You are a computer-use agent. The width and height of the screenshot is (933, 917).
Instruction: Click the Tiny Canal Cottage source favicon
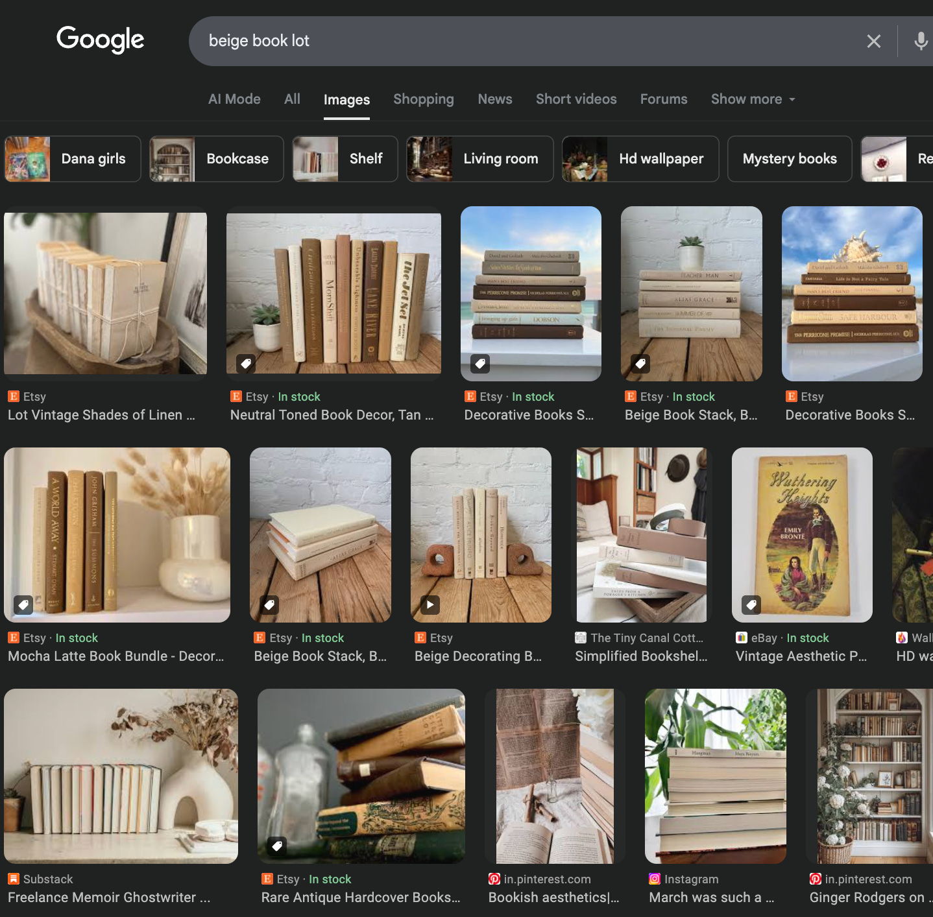click(581, 637)
